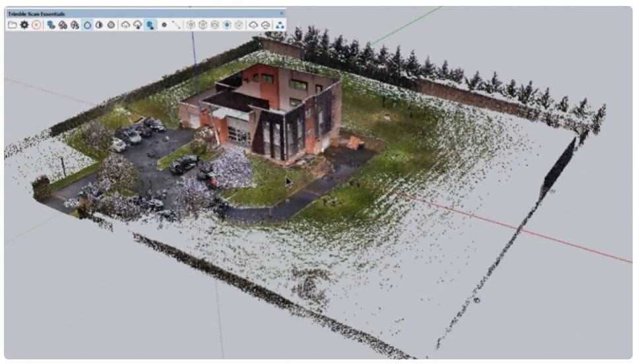Screen dimensions: 640x364
Task: Click the second grayed target view icon
Action: (203, 25)
